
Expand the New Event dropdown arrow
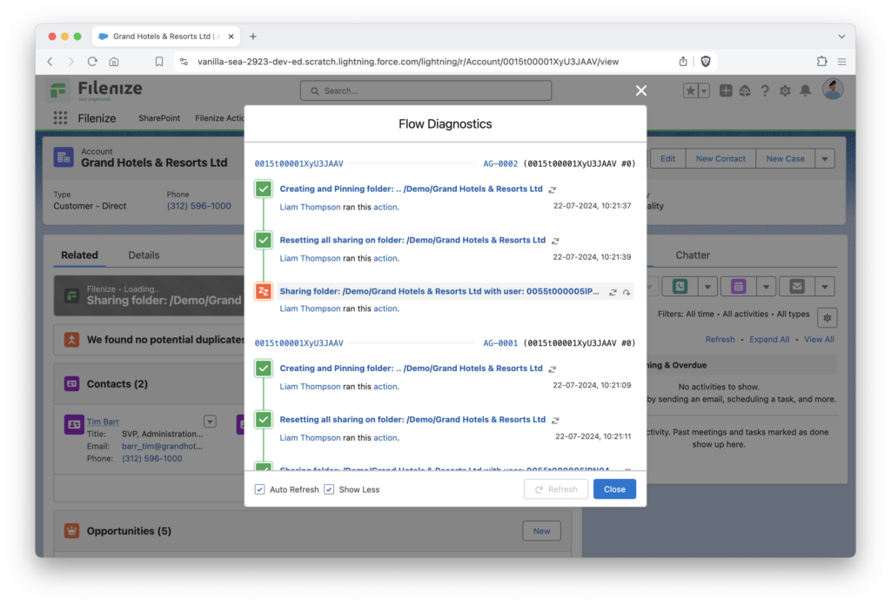pos(766,287)
